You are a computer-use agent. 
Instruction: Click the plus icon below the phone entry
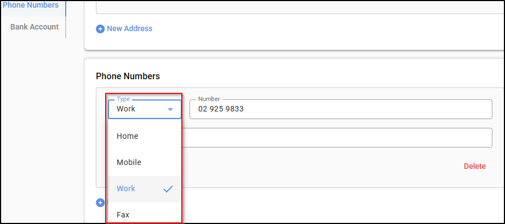click(100, 203)
